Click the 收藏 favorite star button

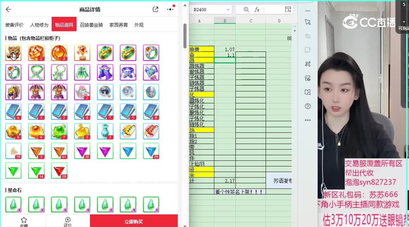point(24,221)
